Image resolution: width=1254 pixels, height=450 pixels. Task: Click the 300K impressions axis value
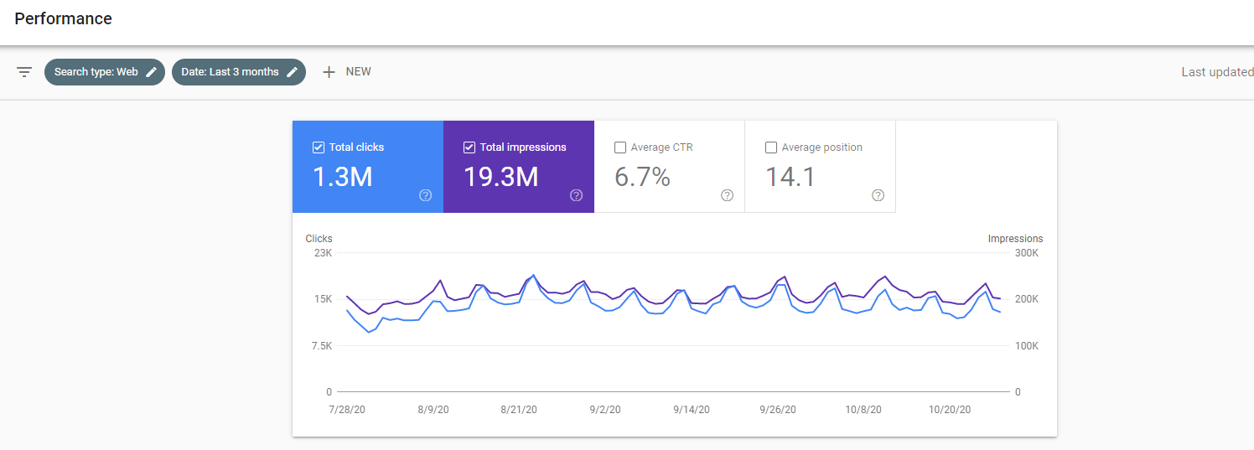(x=1027, y=253)
